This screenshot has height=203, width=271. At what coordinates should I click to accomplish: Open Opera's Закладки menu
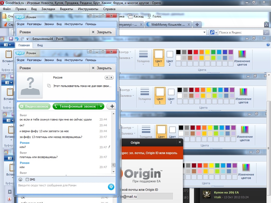[x=48, y=9]
